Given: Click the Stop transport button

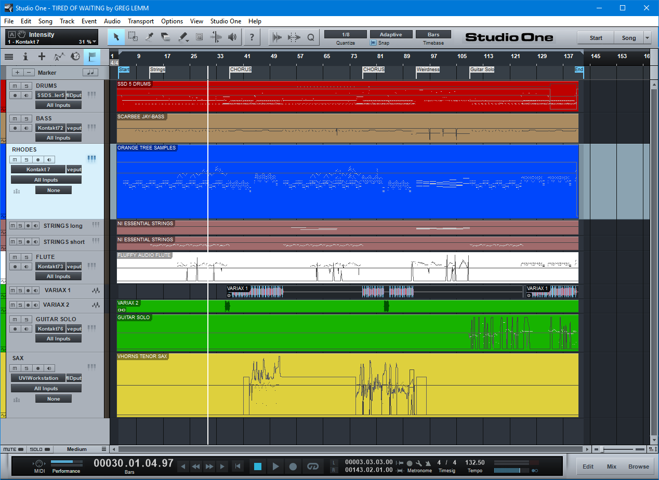Looking at the screenshot, I should pos(258,467).
